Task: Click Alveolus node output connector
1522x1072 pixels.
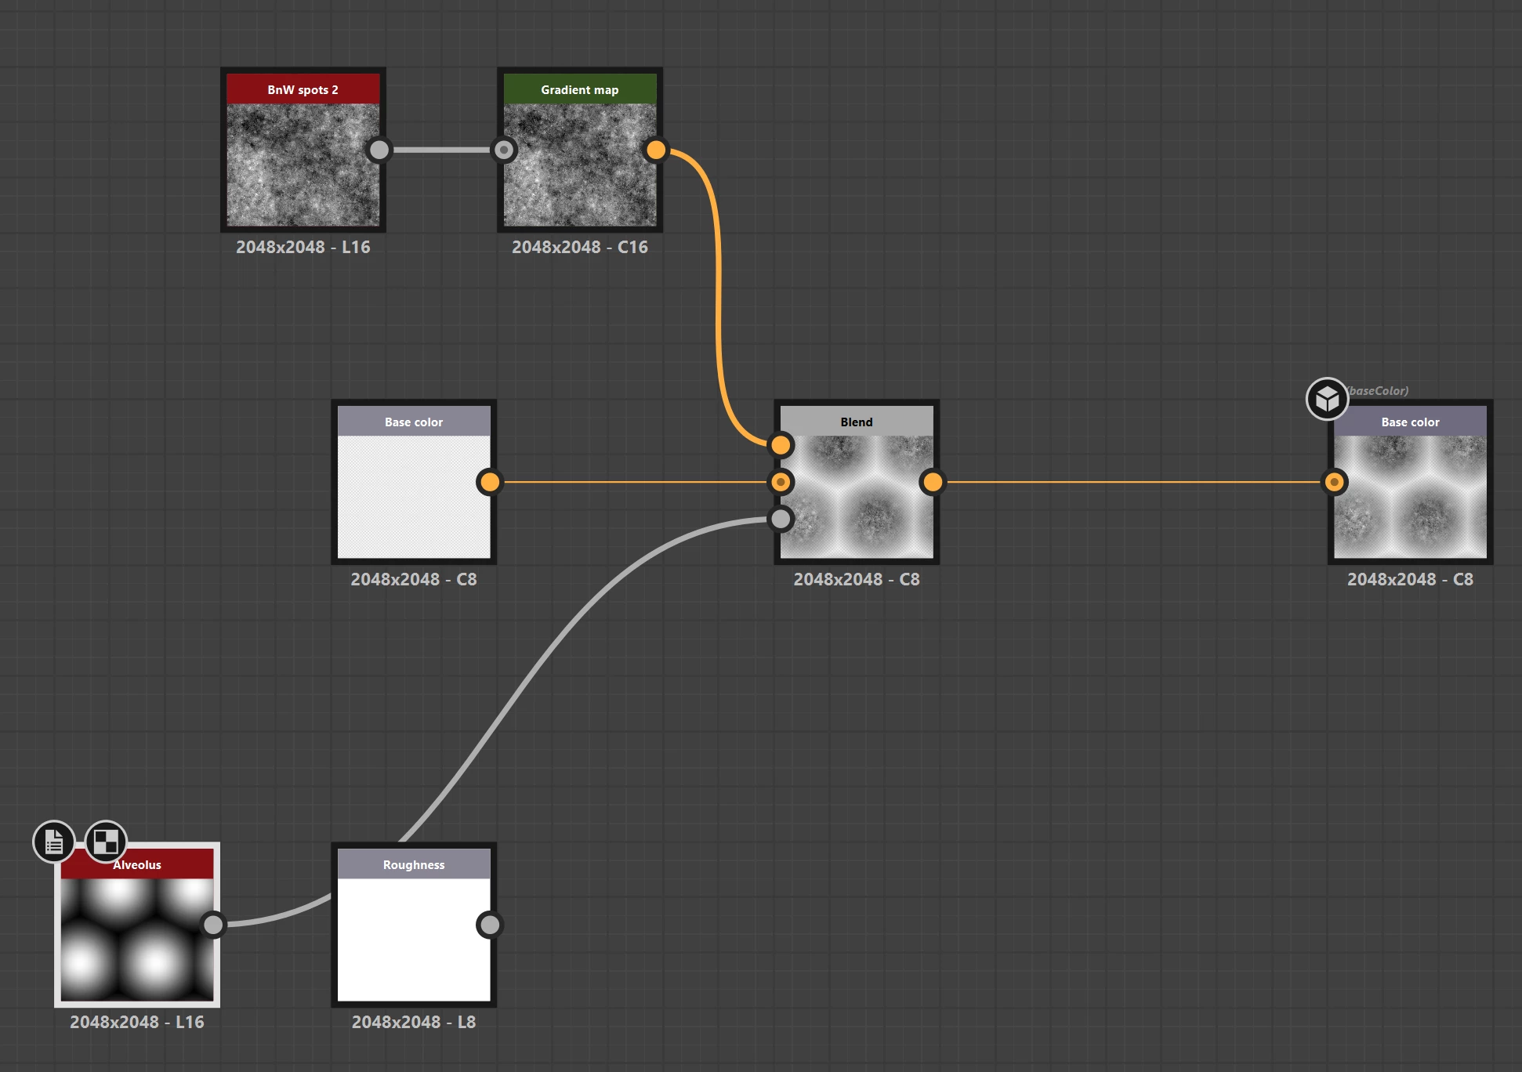Action: click(x=212, y=925)
